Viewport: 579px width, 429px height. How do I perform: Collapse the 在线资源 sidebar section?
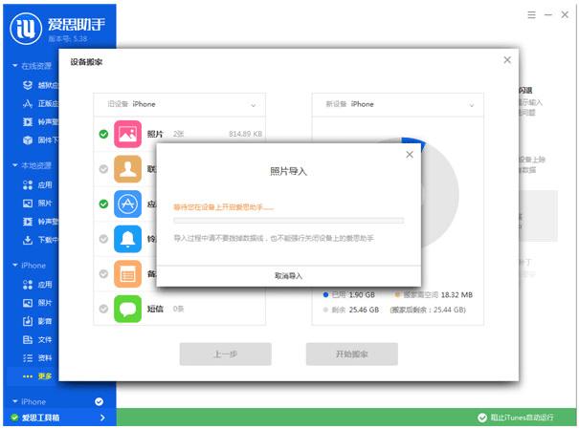pos(14,66)
